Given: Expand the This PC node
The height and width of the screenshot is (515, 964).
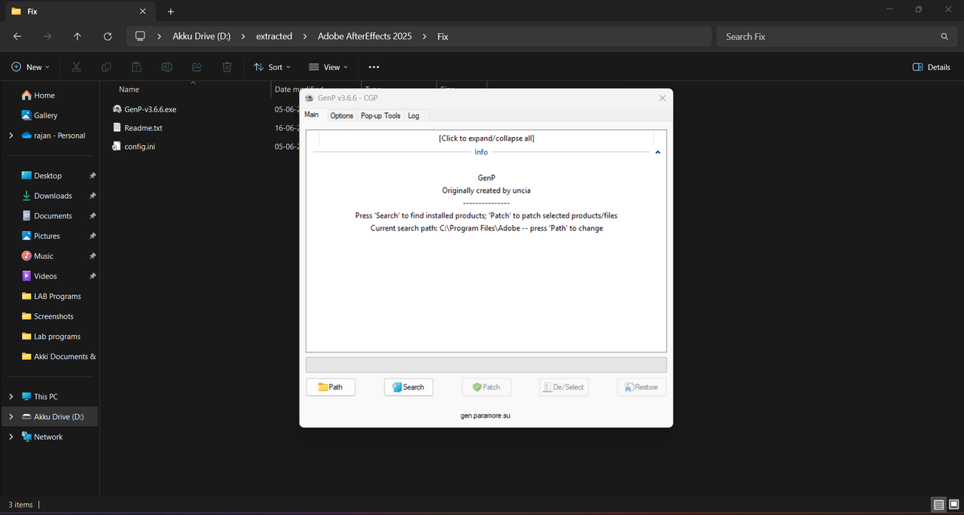Looking at the screenshot, I should [11, 397].
